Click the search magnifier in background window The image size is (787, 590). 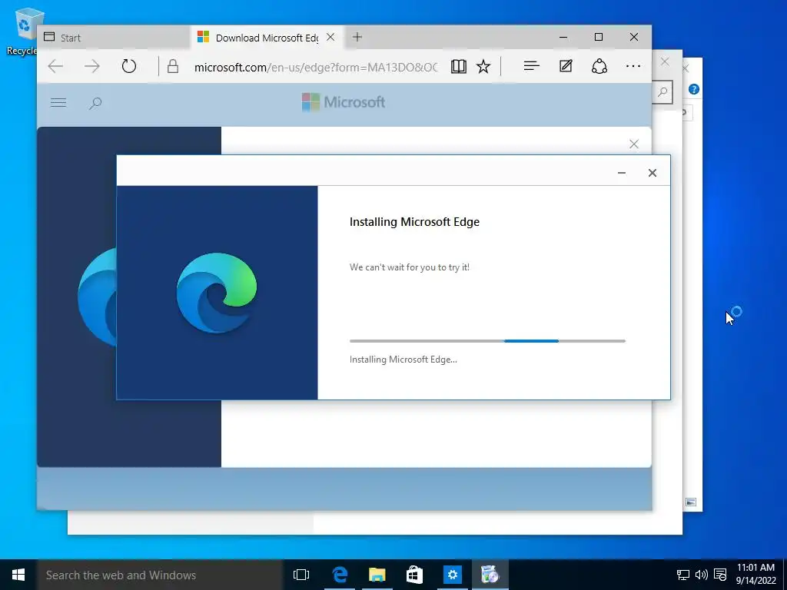pos(662,92)
